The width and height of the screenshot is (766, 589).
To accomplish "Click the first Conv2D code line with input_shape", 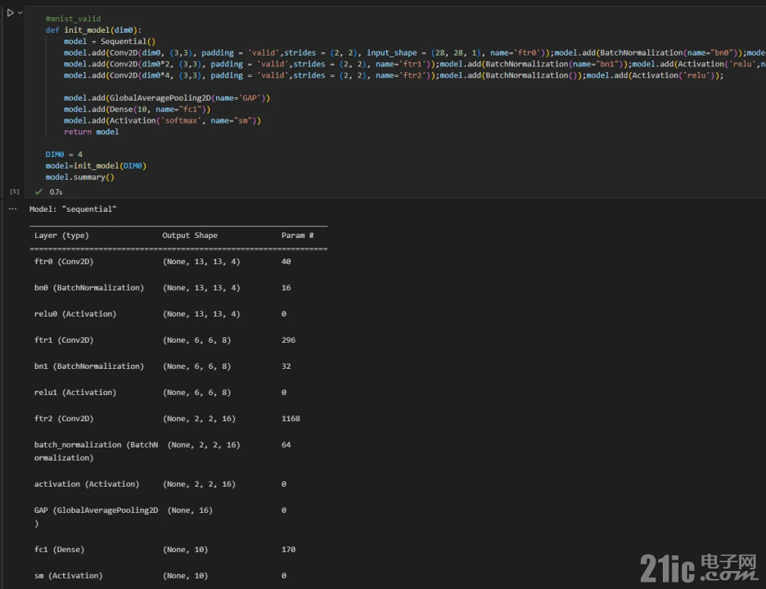I will tap(414, 52).
